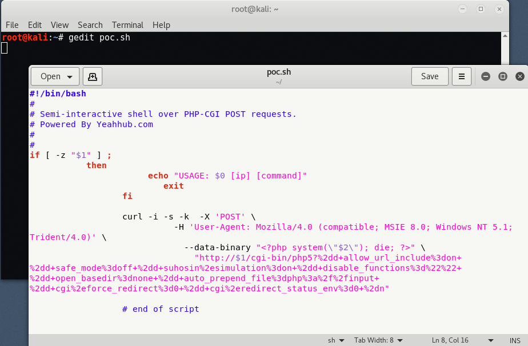
Task: Click the 'Trident/4.0)' continuation line
Action: 68,238
